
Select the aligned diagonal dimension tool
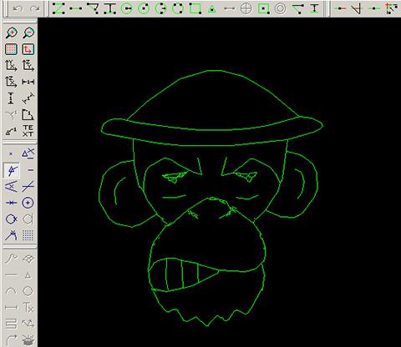tap(28, 98)
